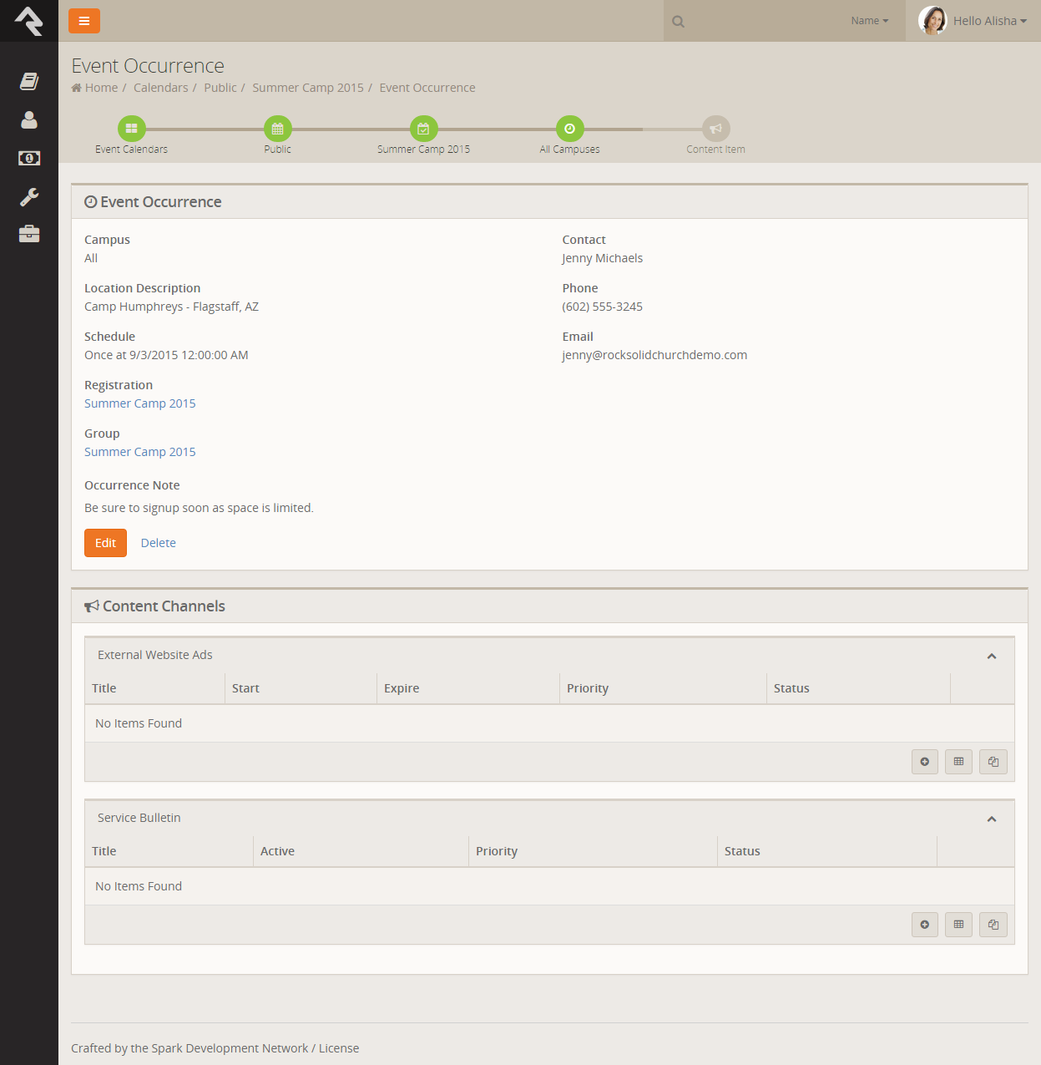Open the Admin Tools wrench icon
The image size is (1041, 1065).
tap(29, 196)
